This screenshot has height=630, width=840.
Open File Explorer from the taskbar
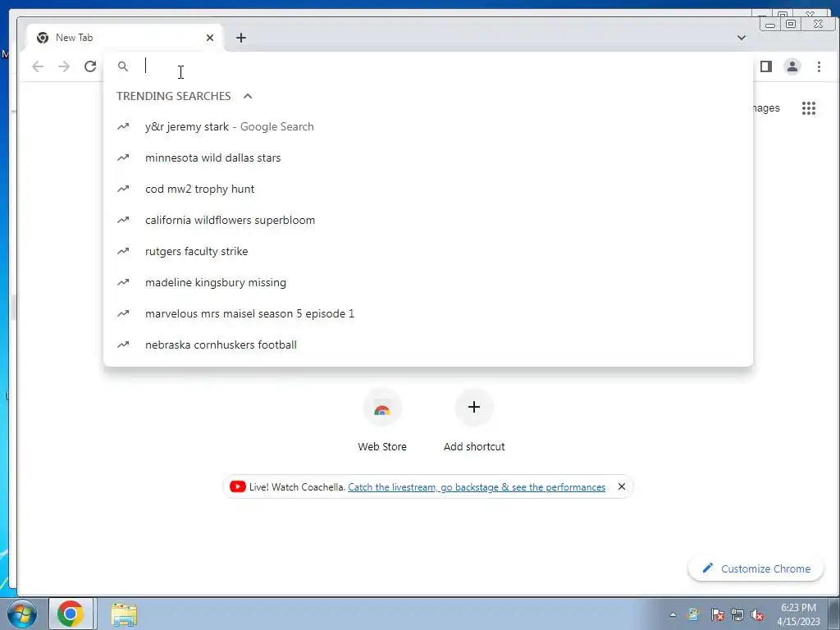[x=124, y=614]
